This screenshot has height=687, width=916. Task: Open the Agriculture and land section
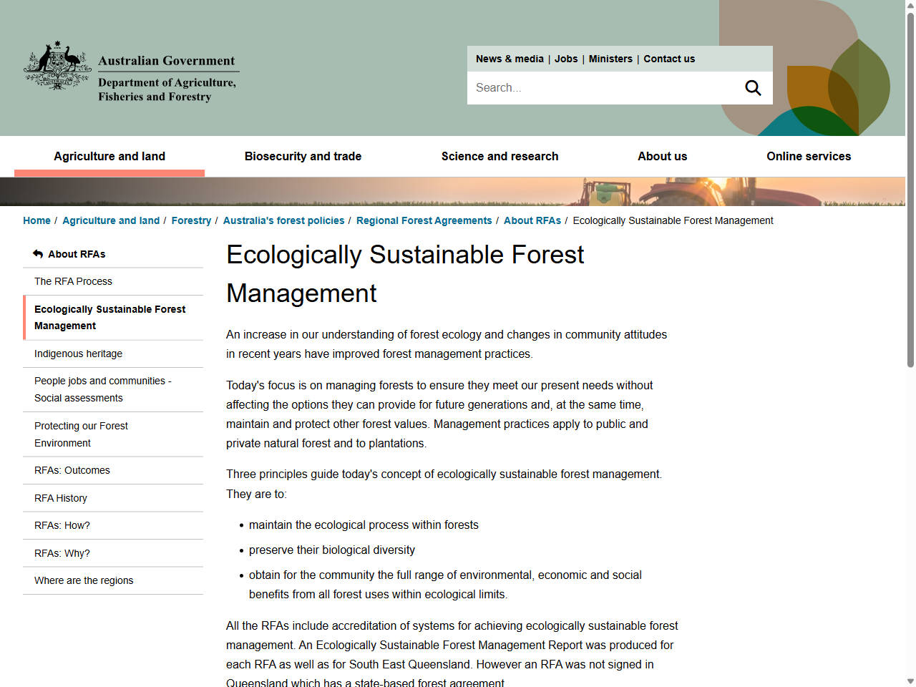click(x=109, y=156)
